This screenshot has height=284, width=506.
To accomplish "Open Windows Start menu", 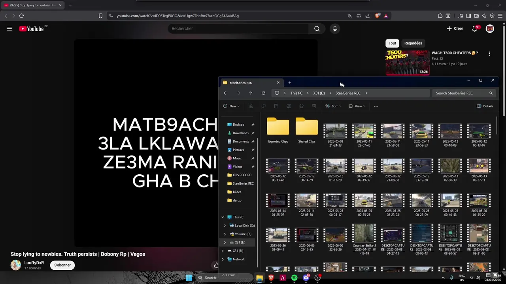I will click(x=189, y=278).
